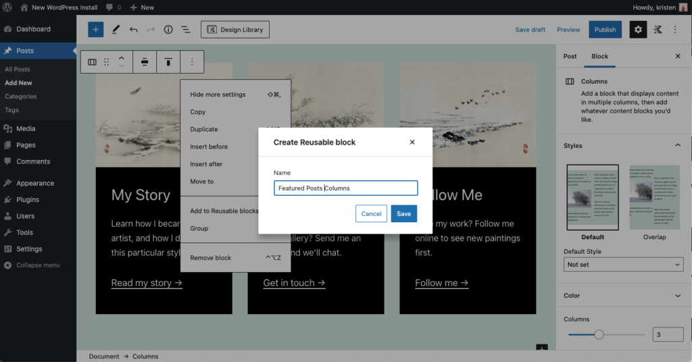Click Cancel in Create Reusable block dialog

pyautogui.click(x=371, y=213)
